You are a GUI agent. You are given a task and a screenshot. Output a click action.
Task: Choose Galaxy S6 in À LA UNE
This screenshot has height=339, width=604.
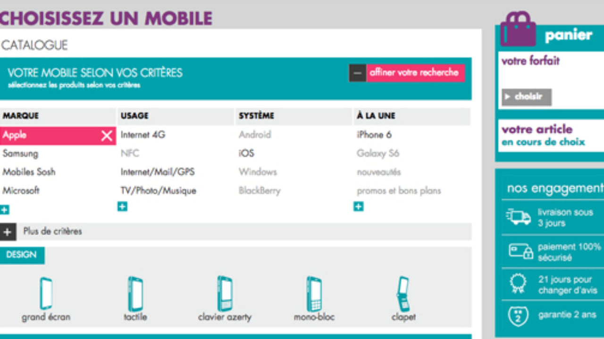point(378,153)
